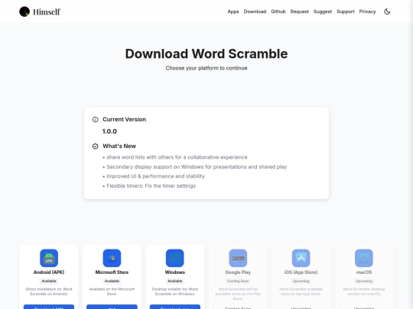Screen dimensions: 413x309
Task: Click the Android APK app icon
Action: (49, 258)
